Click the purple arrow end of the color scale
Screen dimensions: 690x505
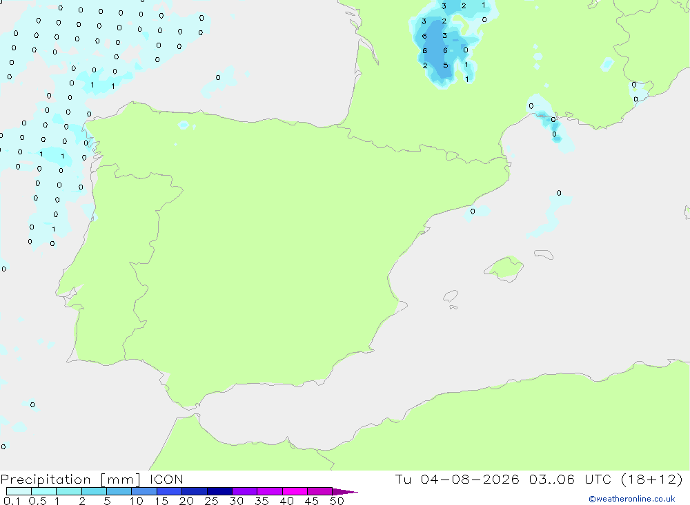(x=344, y=492)
